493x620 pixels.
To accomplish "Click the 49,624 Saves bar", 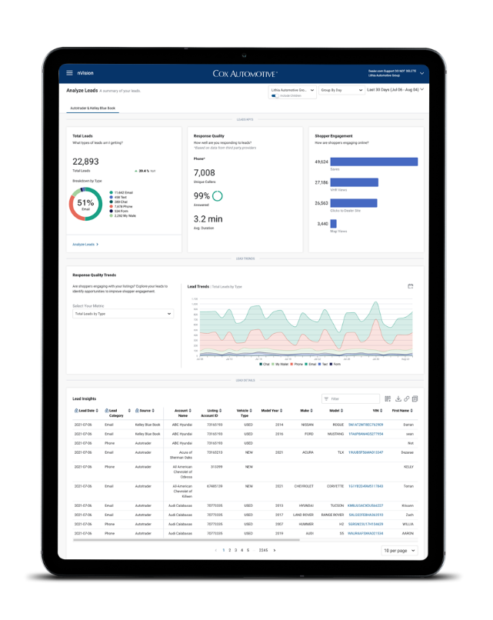I will [374, 162].
